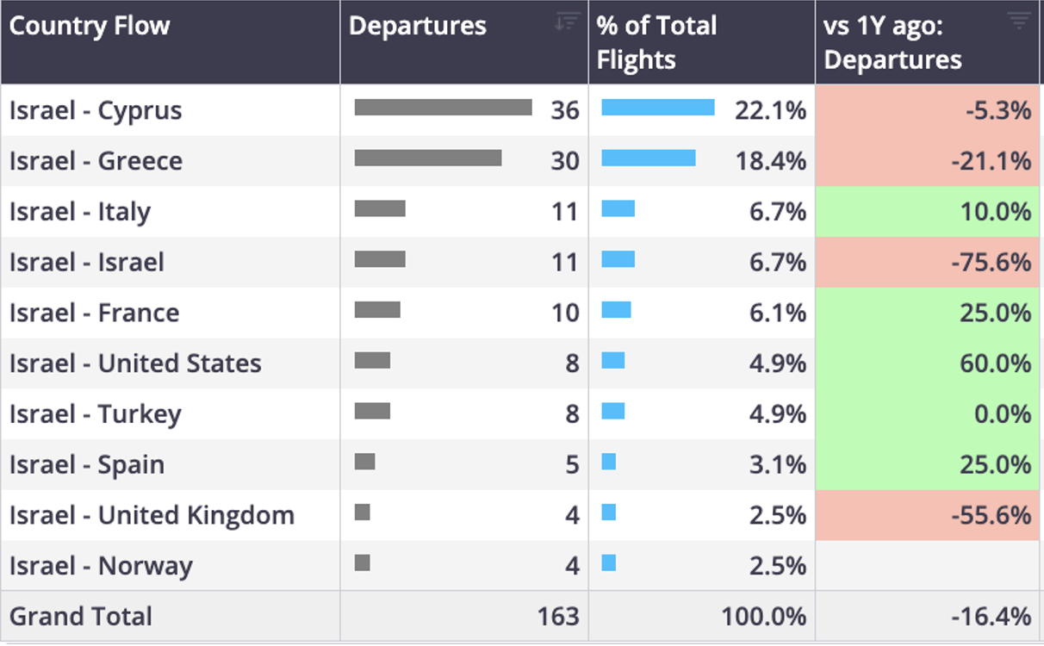Select the Israel - Turkey row label
Screen dimensions: 1044x646
pos(95,414)
